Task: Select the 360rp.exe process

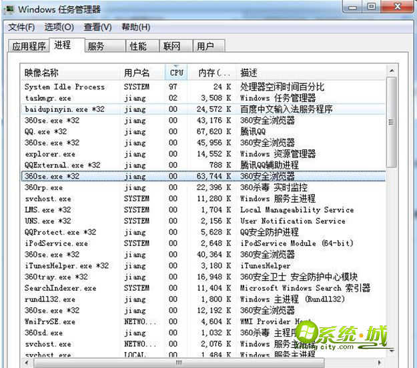Action: click(203, 187)
